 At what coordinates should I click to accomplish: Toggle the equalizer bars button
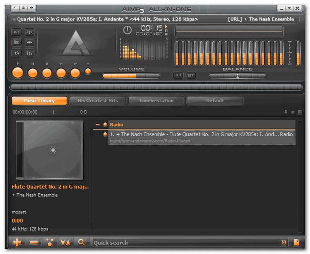[29, 53]
